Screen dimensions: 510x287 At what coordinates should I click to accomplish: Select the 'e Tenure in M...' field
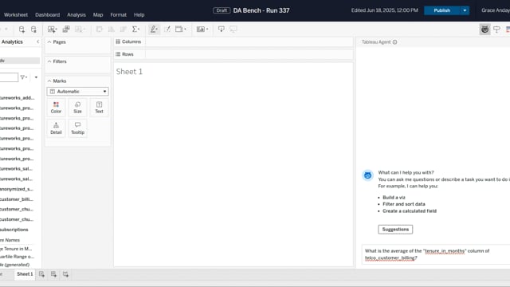pyautogui.click(x=16, y=249)
